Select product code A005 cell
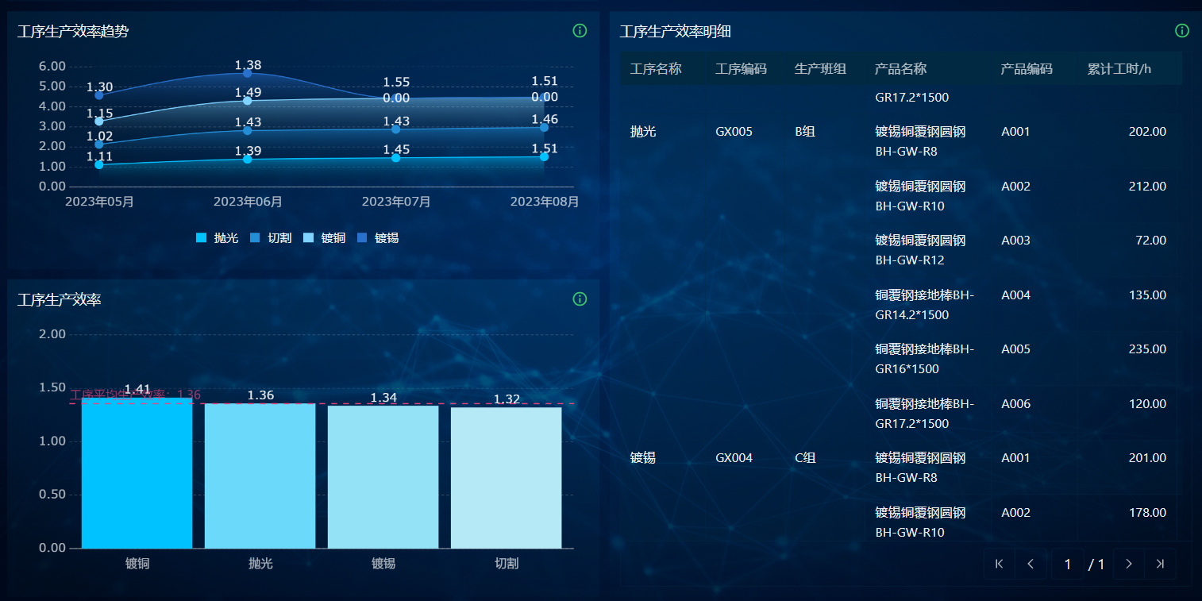The image size is (1202, 601). pyautogui.click(x=1015, y=349)
